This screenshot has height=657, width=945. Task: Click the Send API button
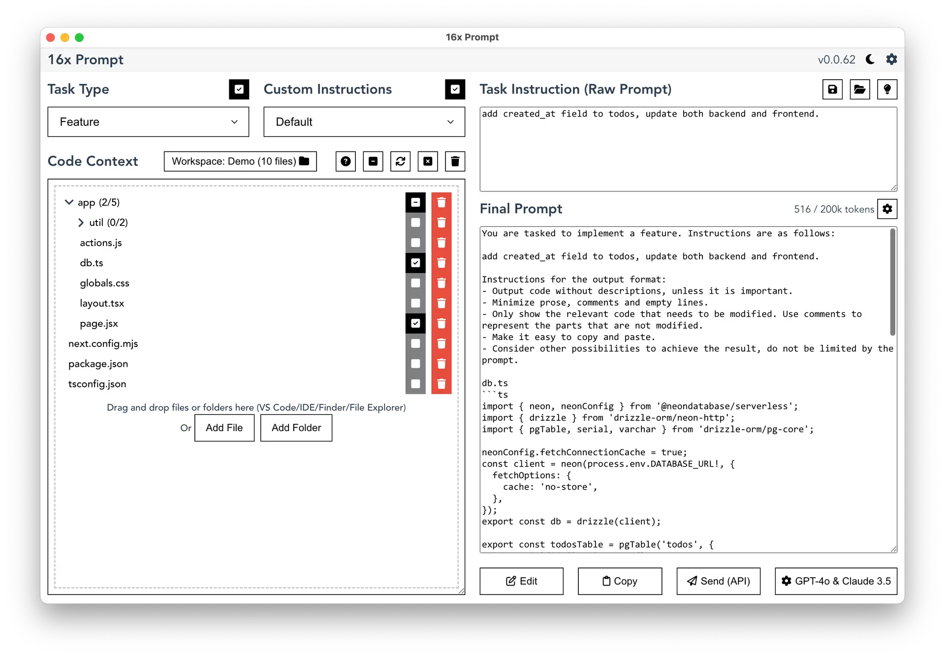pyautogui.click(x=718, y=581)
